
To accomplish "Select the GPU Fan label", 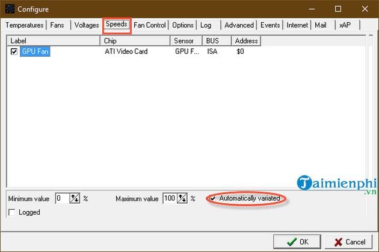I will click(35, 51).
